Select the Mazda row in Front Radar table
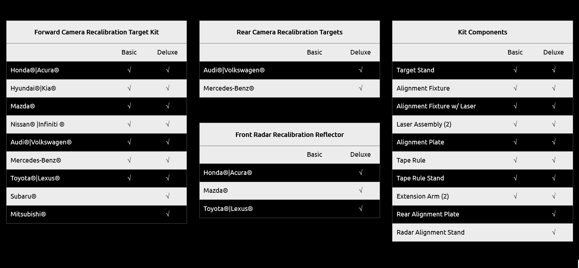 pos(216,190)
